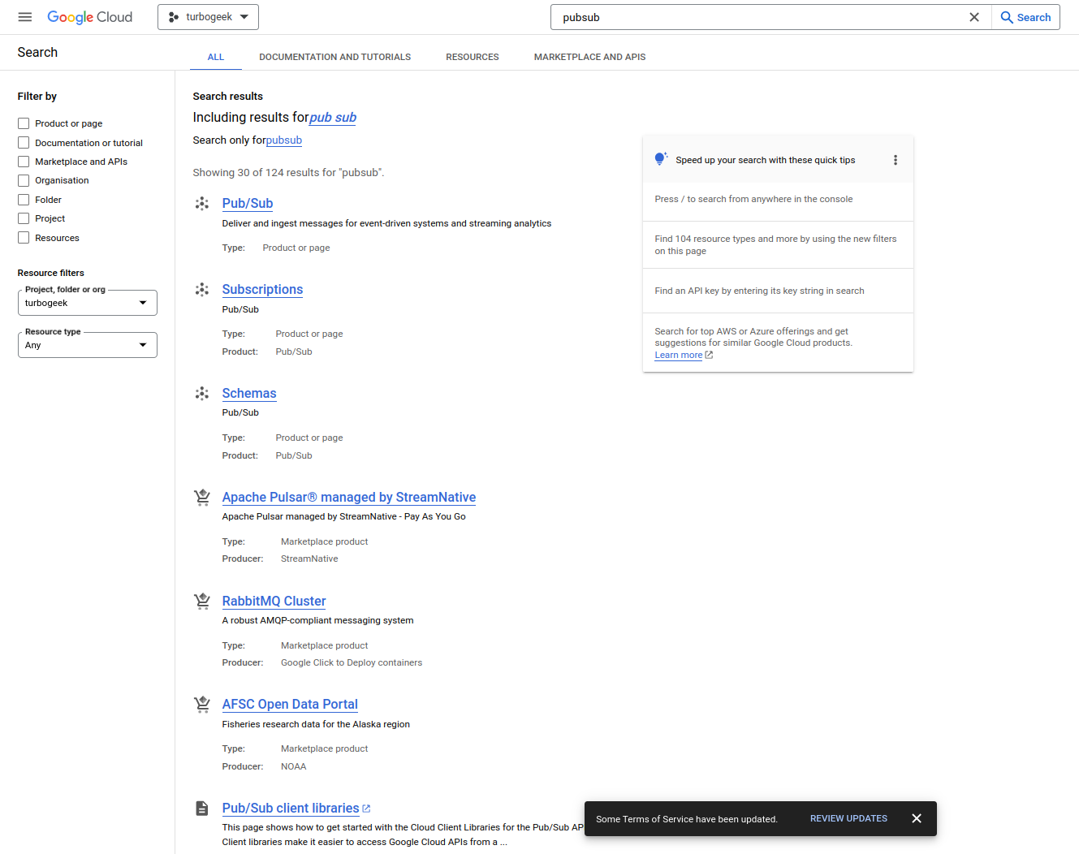
Task: Switch to the RESOURCES tab
Action: [473, 57]
